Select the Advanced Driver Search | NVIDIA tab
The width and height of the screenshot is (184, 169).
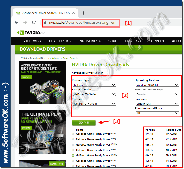45,13
